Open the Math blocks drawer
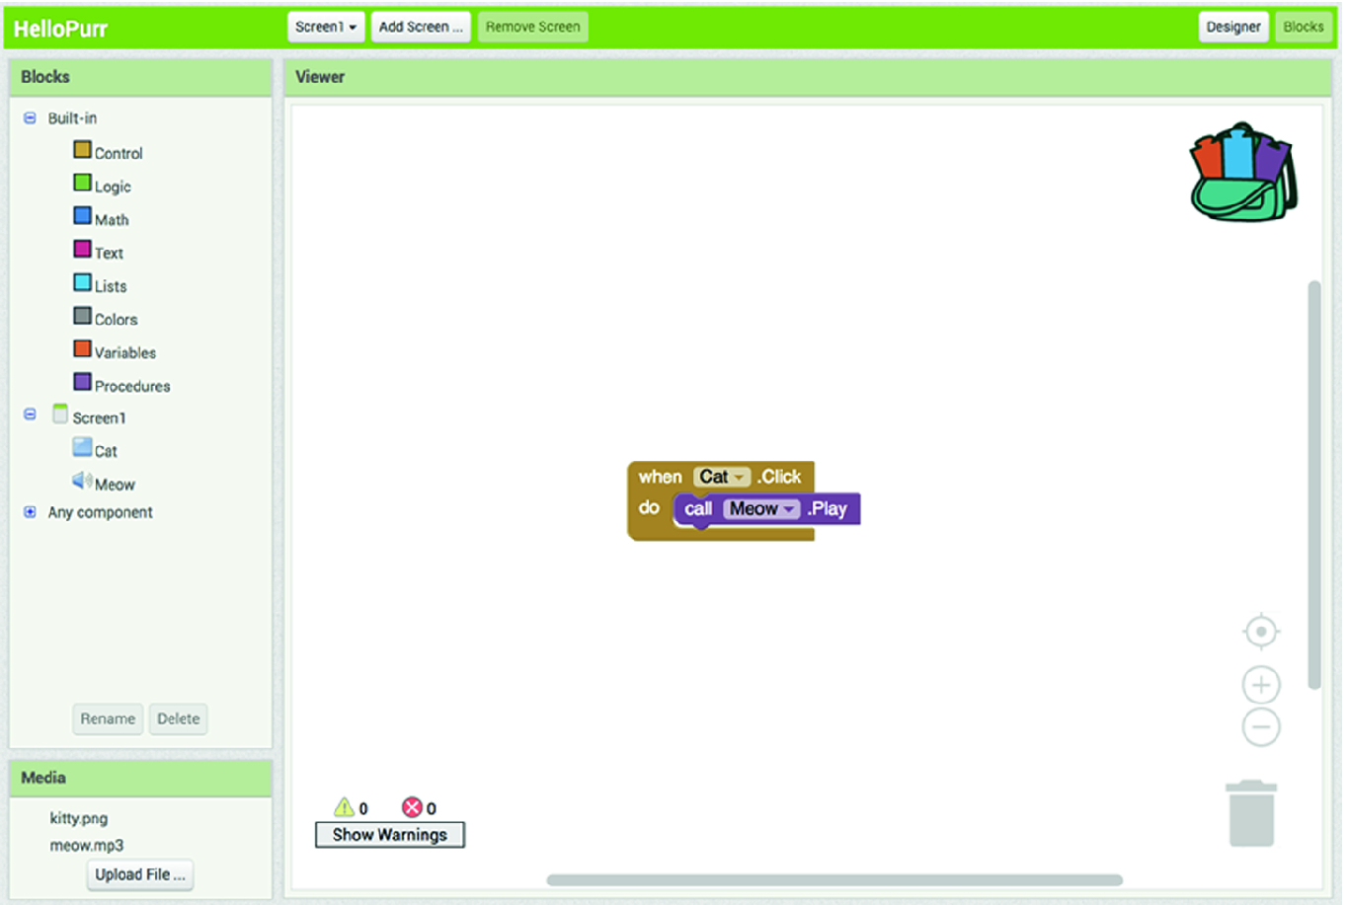The width and height of the screenshot is (1346, 905). [x=101, y=218]
